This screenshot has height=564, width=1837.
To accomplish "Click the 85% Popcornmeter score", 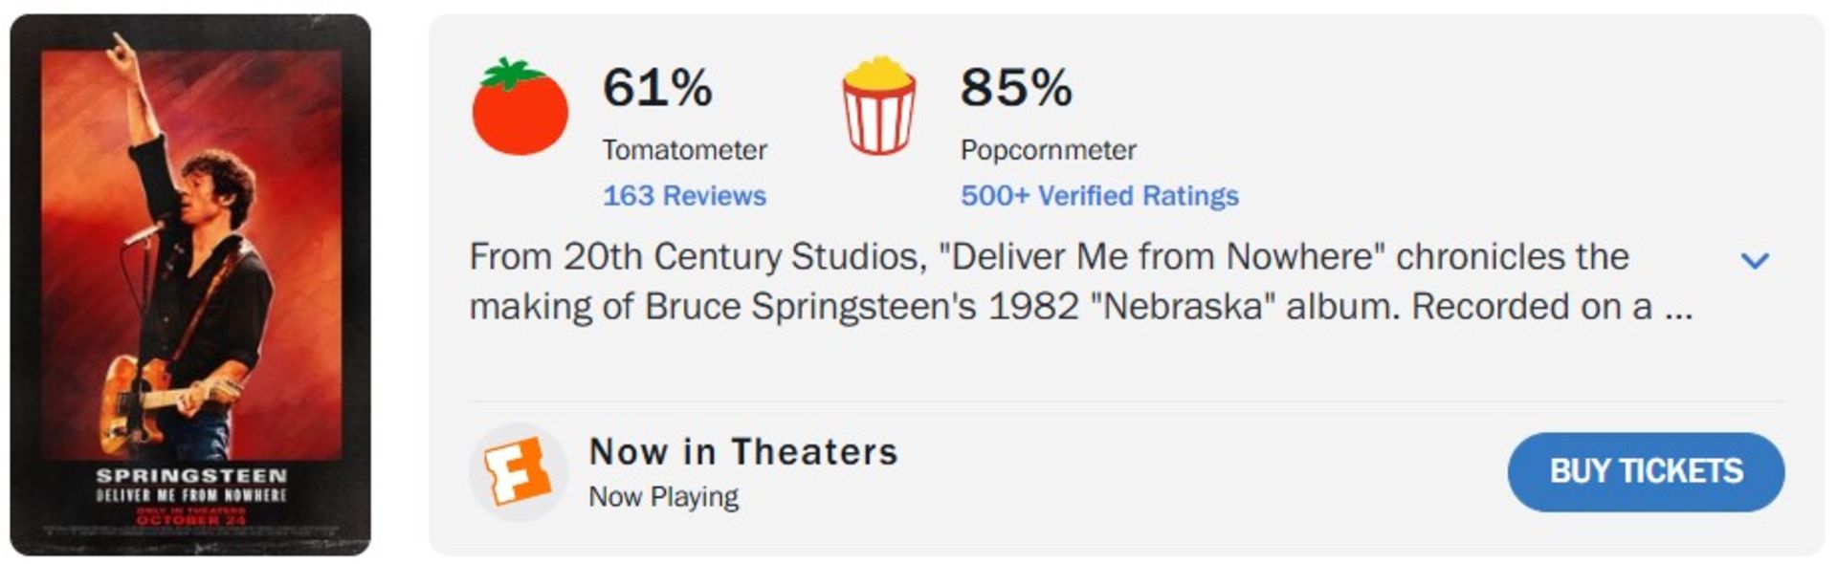I will tap(1016, 88).
